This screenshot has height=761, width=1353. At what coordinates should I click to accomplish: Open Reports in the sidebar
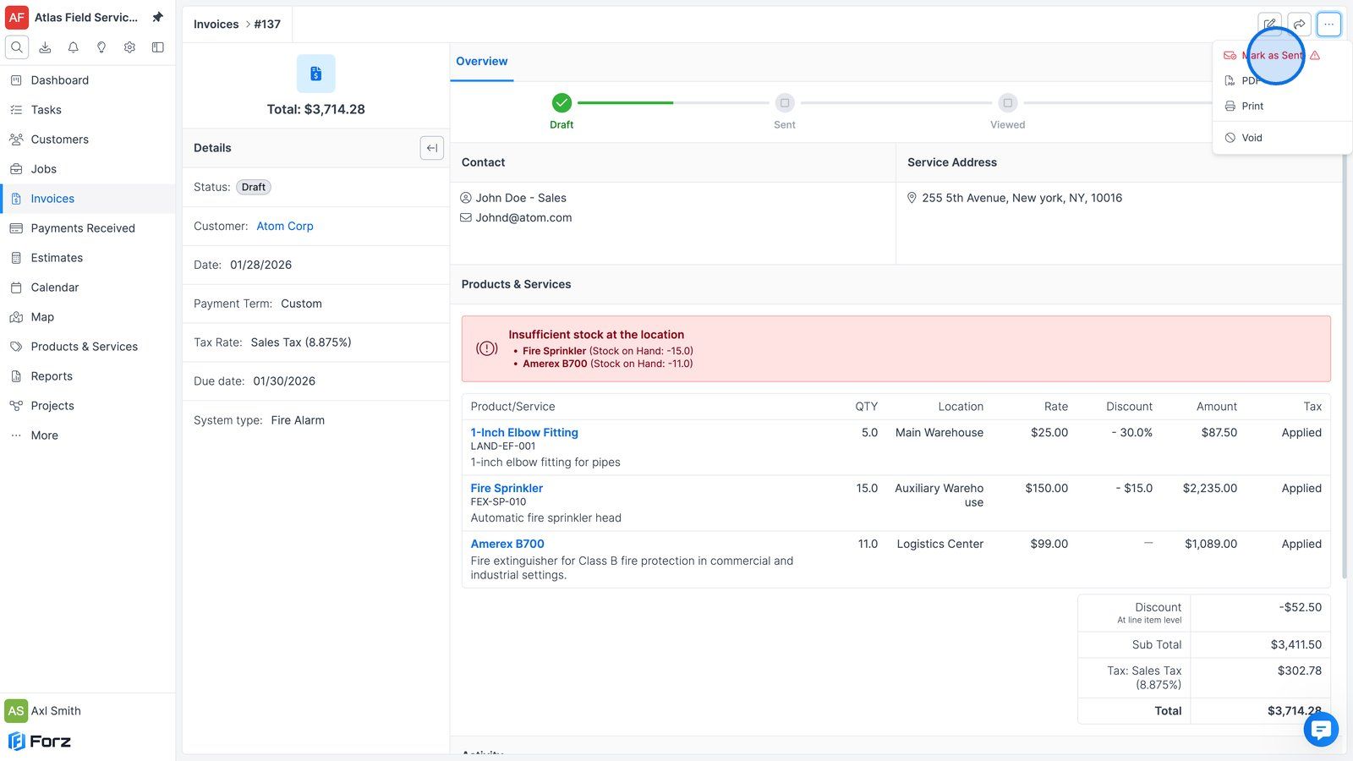click(88, 376)
